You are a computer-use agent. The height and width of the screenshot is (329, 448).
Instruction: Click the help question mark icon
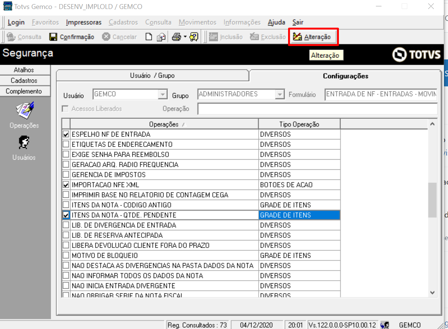194,37
